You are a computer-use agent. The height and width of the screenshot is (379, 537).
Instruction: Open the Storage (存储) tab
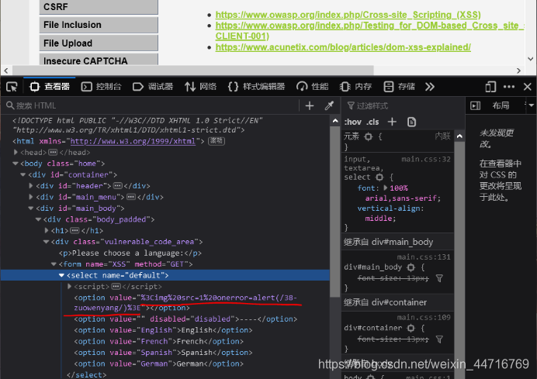400,87
